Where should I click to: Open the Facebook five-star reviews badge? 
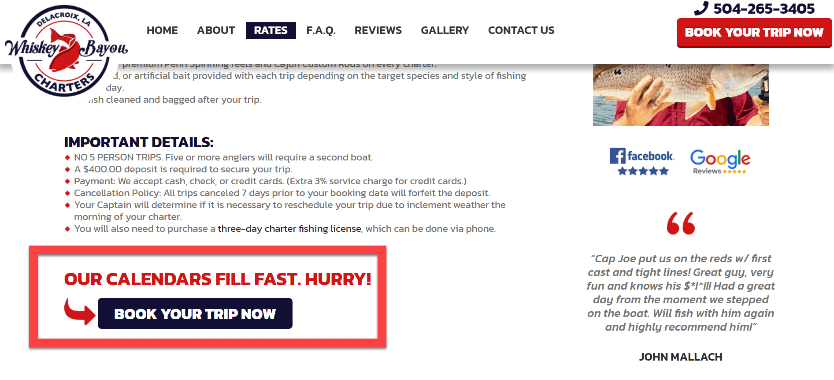click(641, 161)
